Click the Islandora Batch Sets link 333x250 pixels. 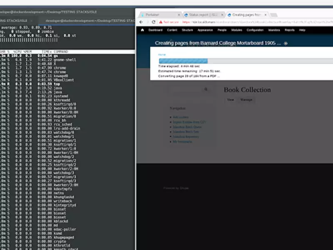point(186,132)
